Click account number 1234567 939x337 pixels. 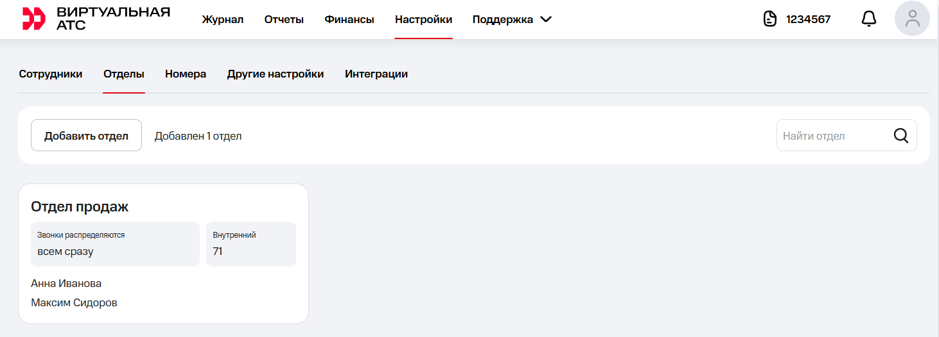(x=808, y=19)
